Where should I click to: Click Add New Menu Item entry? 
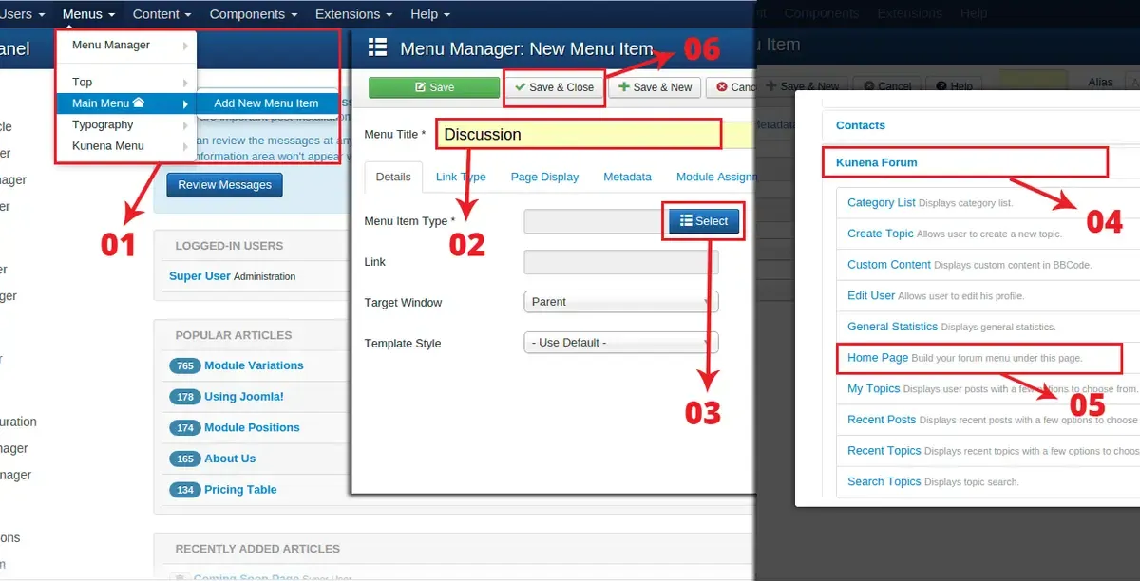(x=266, y=103)
